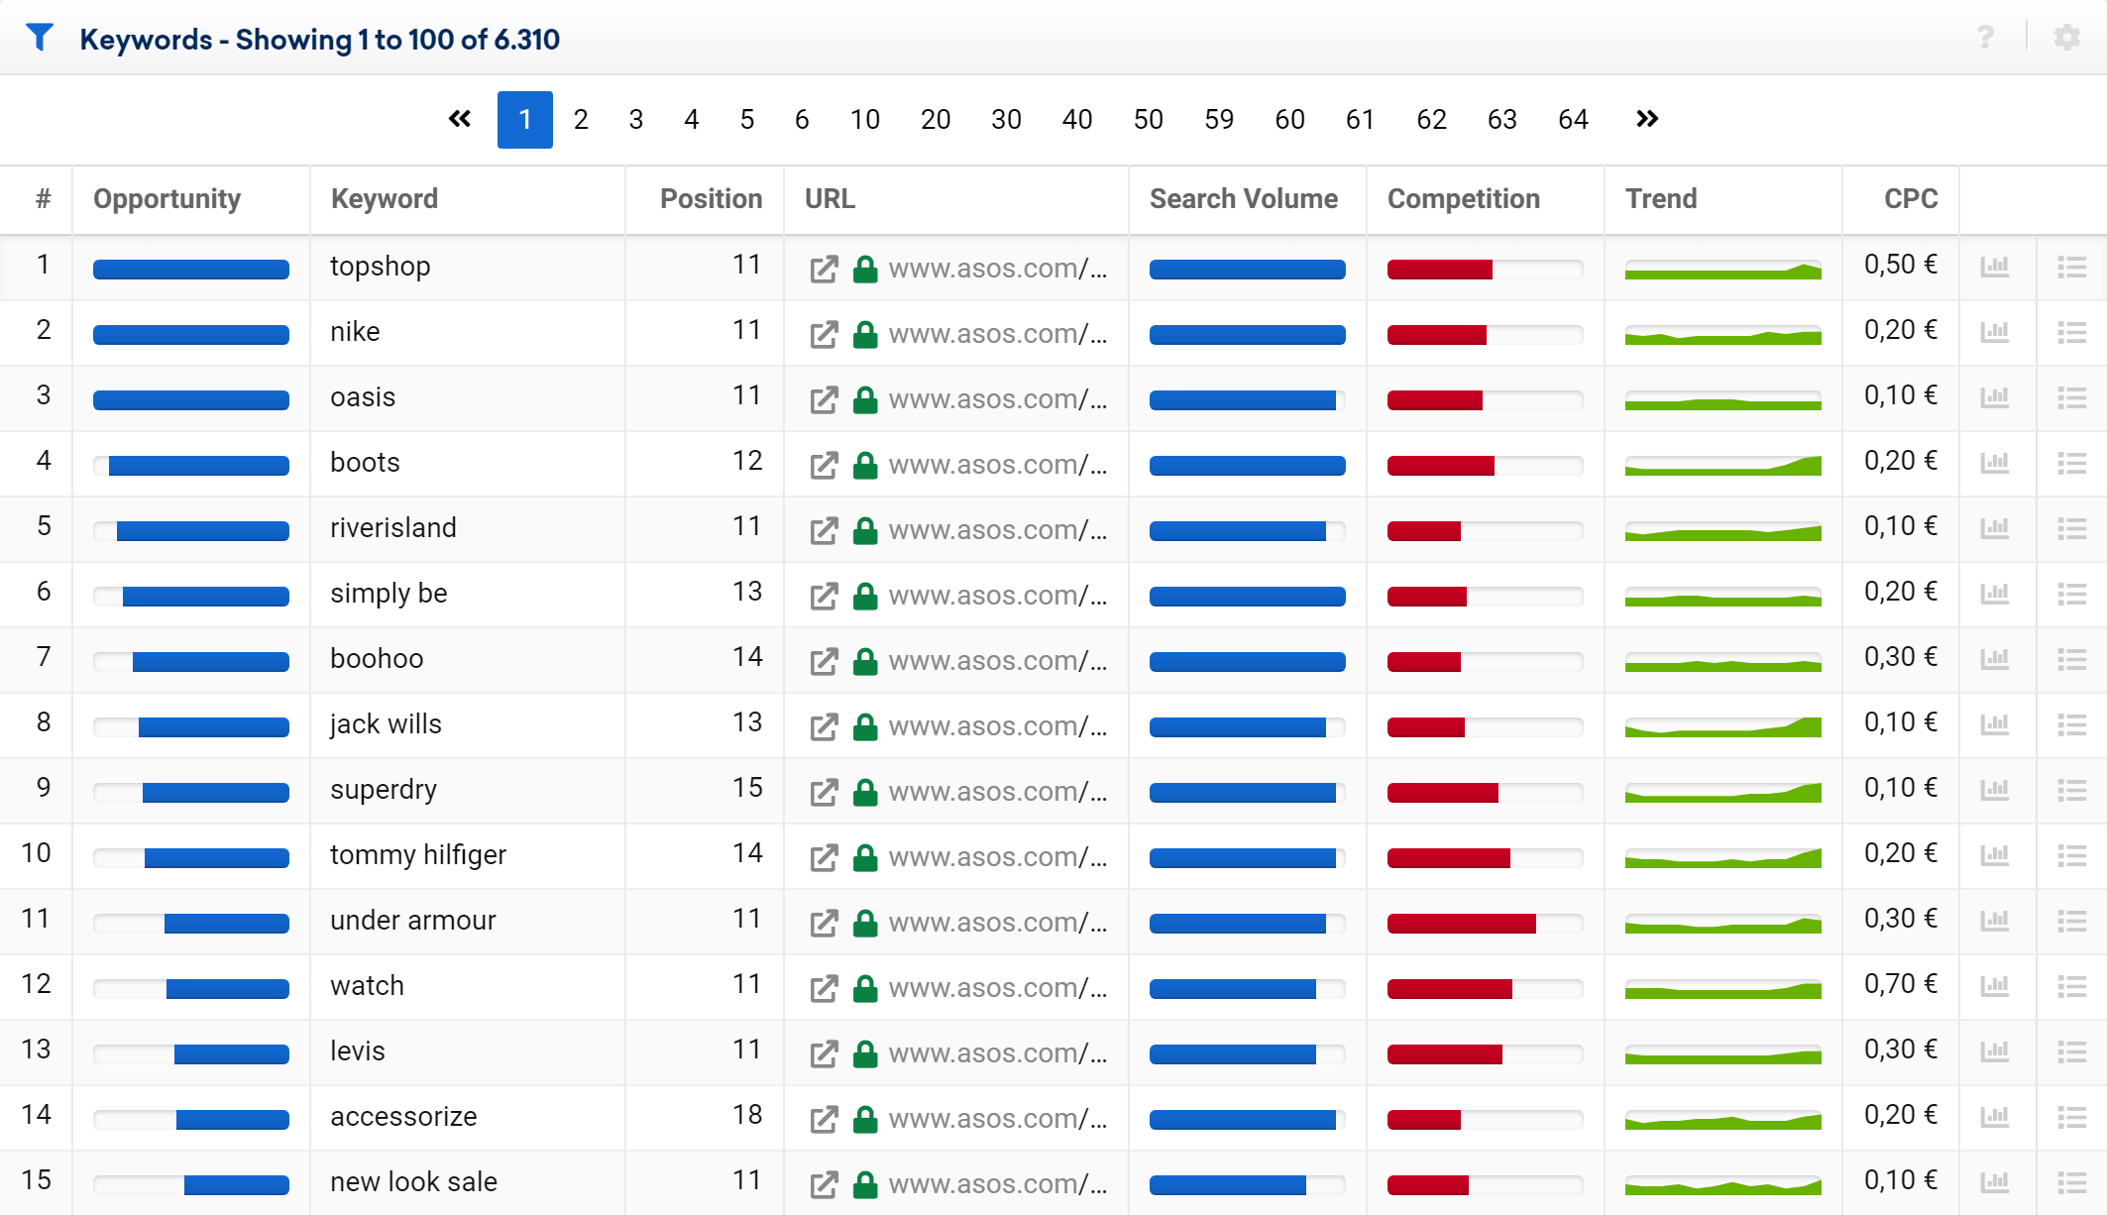
Task: Select keyword 'under armour'
Action: [413, 921]
